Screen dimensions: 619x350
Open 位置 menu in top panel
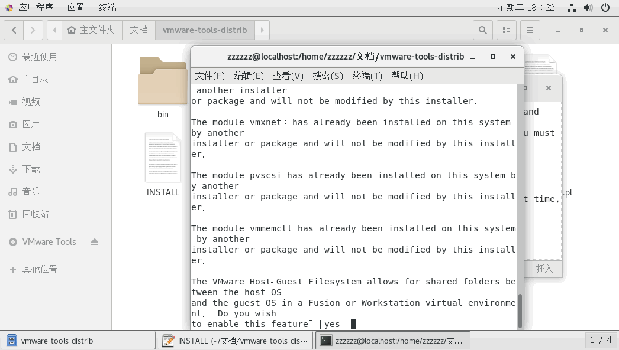[x=75, y=8]
